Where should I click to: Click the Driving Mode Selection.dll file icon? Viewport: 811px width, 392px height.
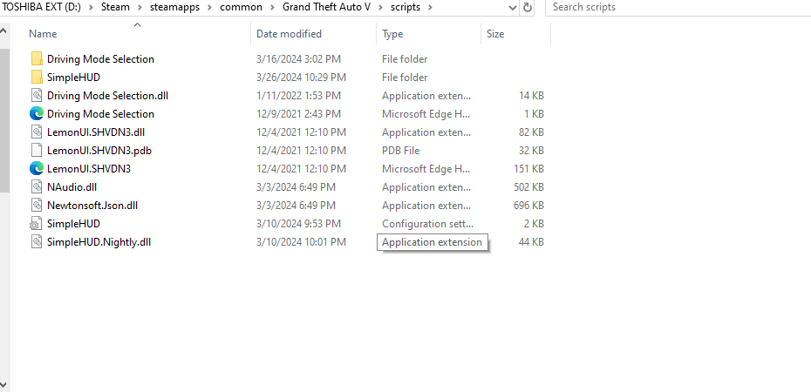37,96
